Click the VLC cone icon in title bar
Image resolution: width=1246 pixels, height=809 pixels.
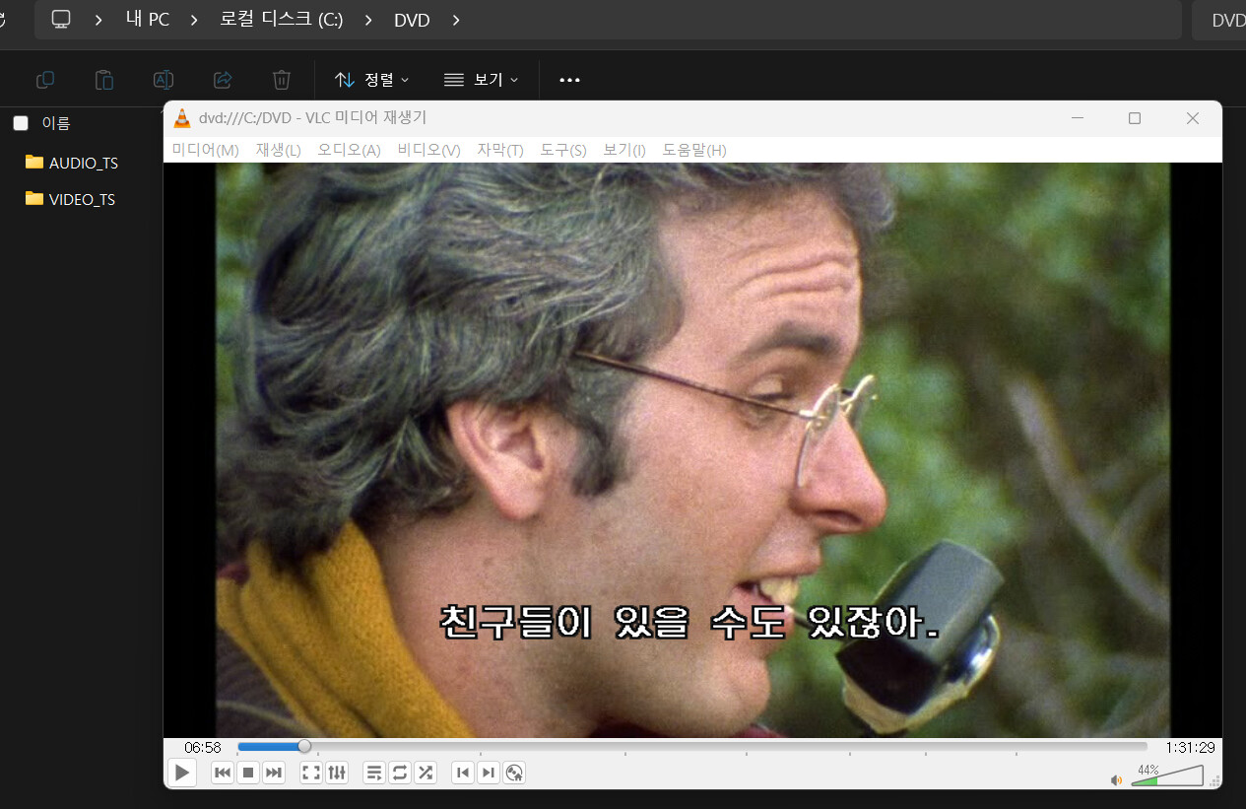tap(182, 118)
